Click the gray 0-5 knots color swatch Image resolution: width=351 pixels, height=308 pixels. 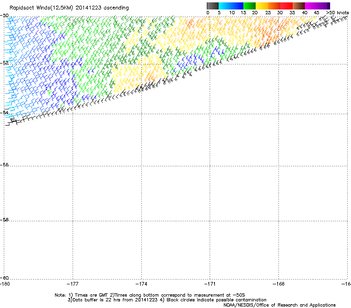(212, 6)
